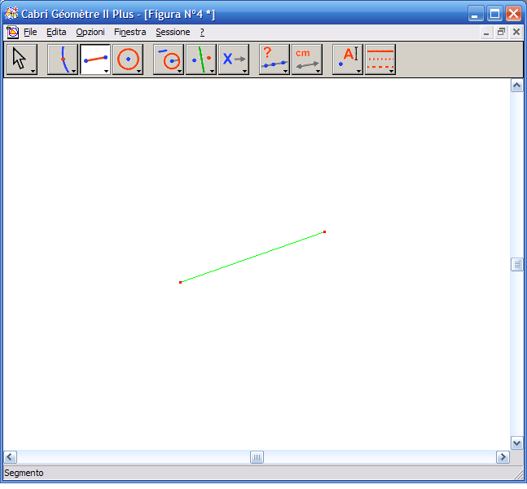The width and height of the screenshot is (527, 489).
Task: Expand the Constructions toolbox dropdown arrow
Action: [x=179, y=71]
